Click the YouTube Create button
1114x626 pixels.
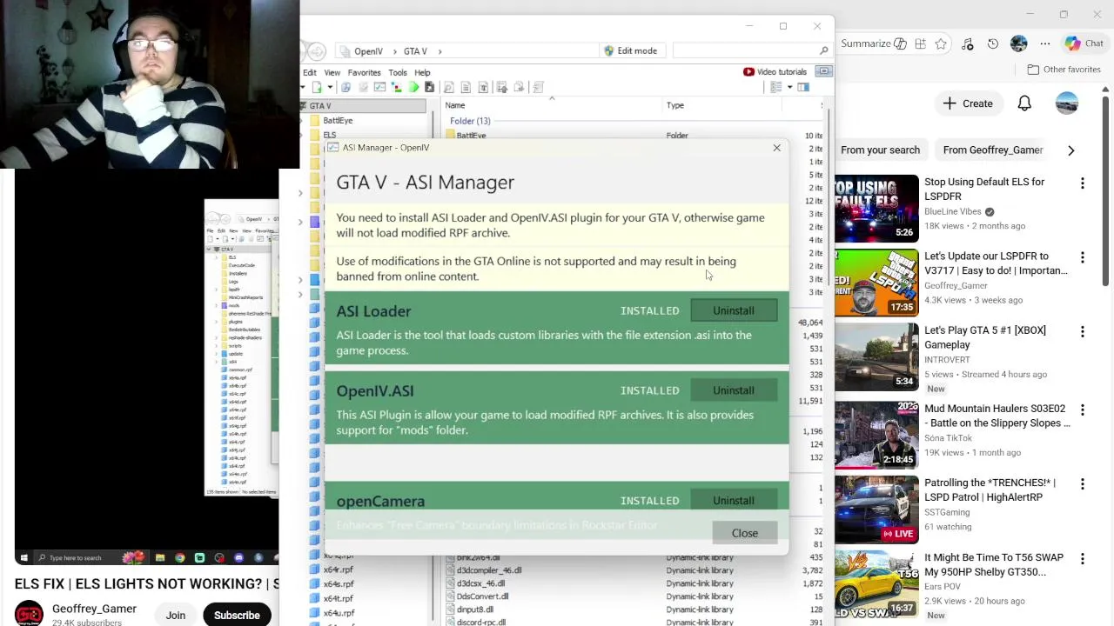967,103
